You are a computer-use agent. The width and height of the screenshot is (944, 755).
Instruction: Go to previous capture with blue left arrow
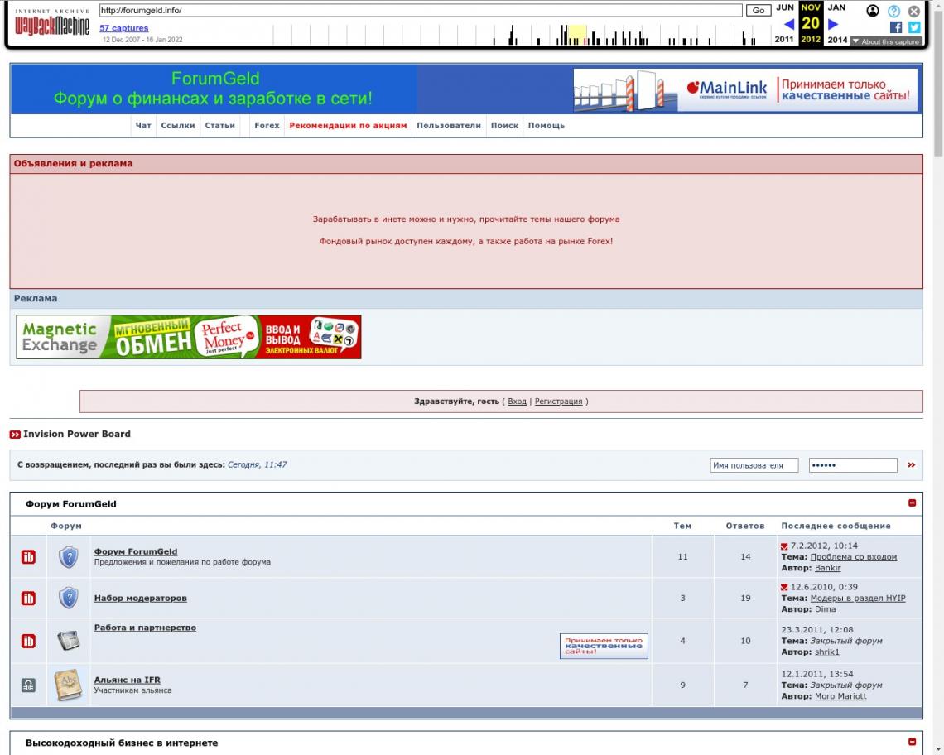[788, 24]
